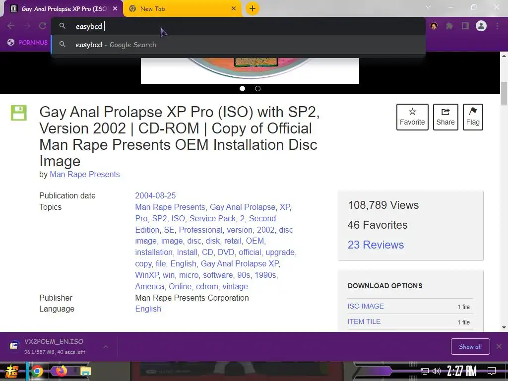
Task: Click the green floppy software icon
Action: [19, 113]
